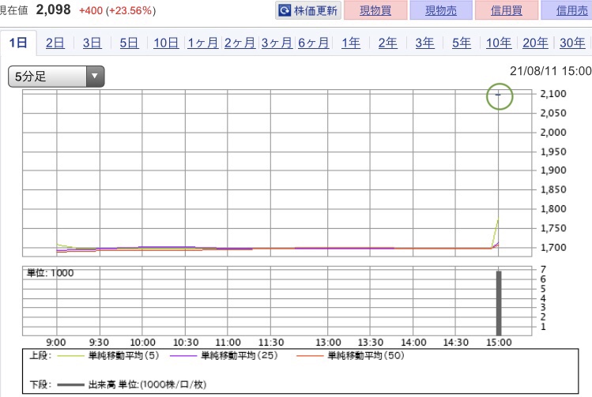The image size is (592, 397).
Task: Open the 現物買 order link
Action: pos(375,10)
